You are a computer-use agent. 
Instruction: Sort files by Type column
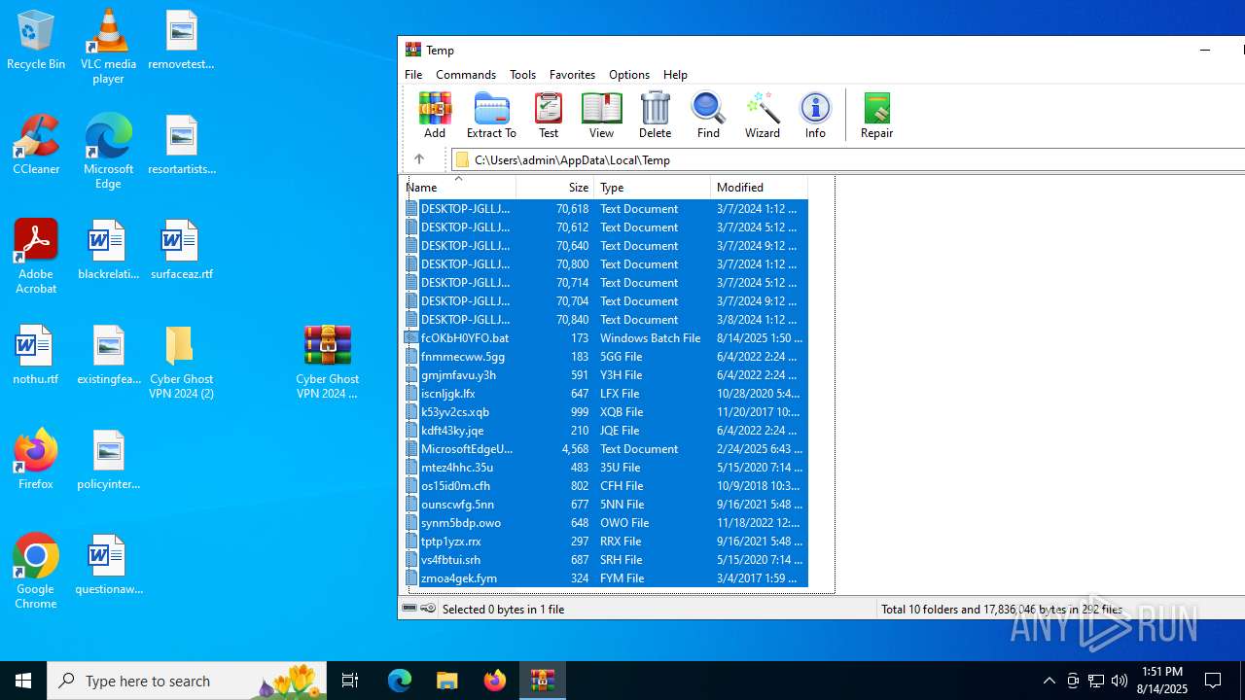click(652, 187)
